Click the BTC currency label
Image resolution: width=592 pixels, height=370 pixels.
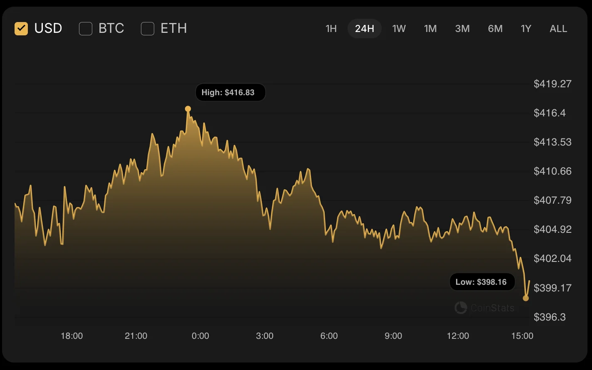(111, 28)
